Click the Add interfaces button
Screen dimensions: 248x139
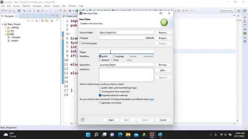[163, 70]
